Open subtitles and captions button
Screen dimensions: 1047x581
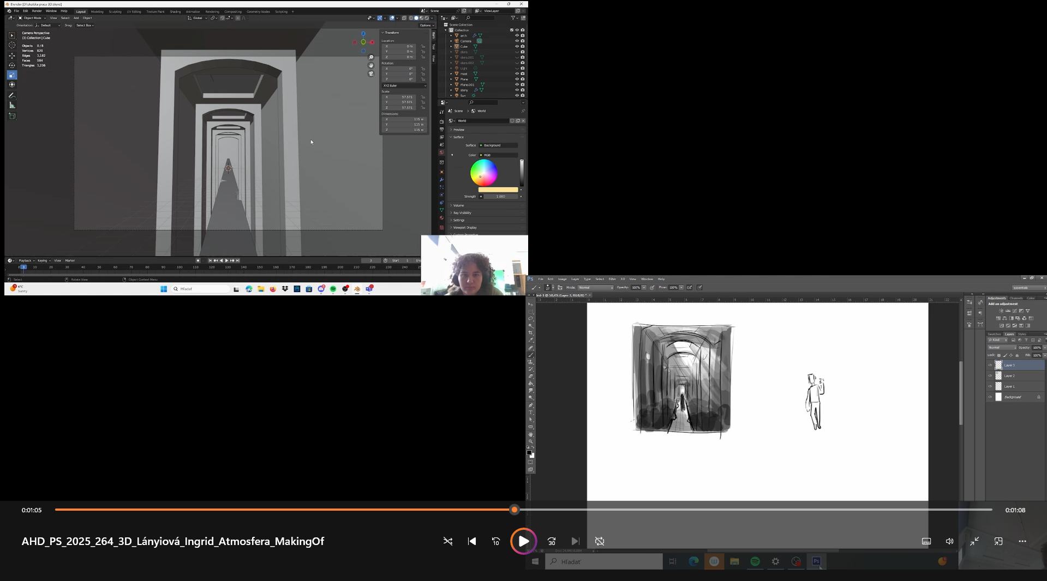(x=926, y=541)
